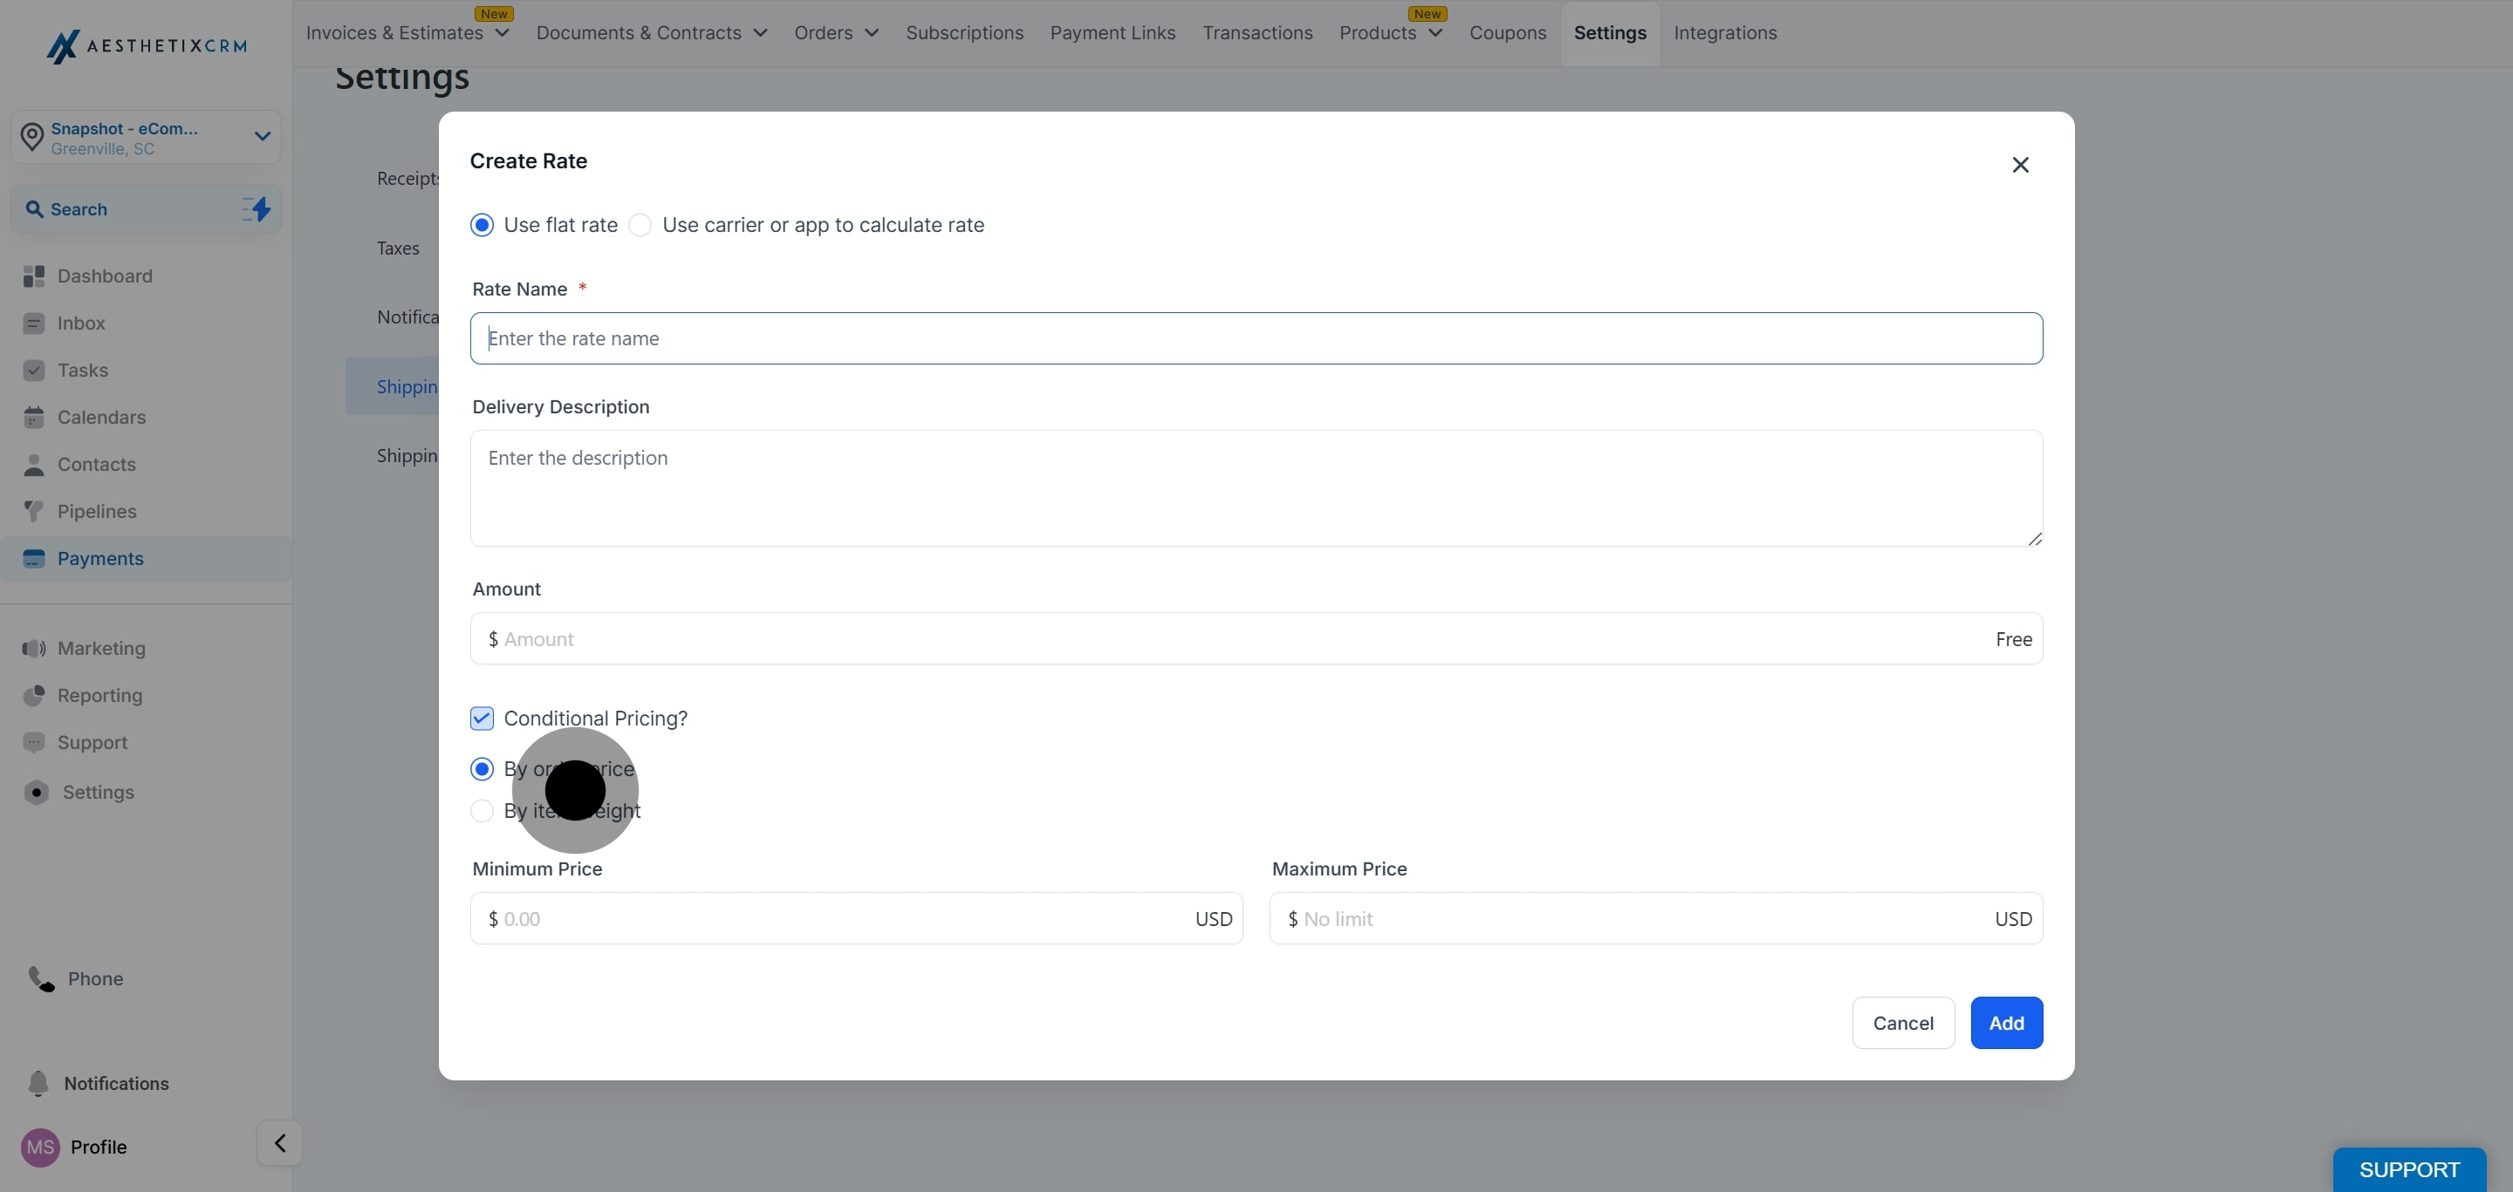
Task: Click the lightning quick-actions icon
Action: pos(257,208)
